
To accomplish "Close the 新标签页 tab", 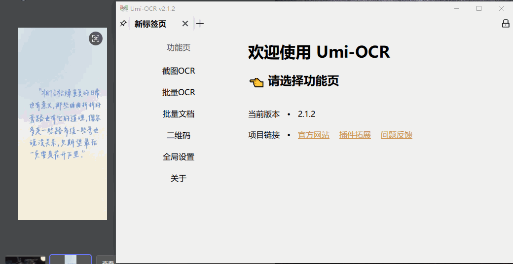I will [185, 24].
